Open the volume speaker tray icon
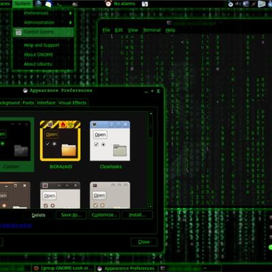272x272 pixels. tap(238, 4)
